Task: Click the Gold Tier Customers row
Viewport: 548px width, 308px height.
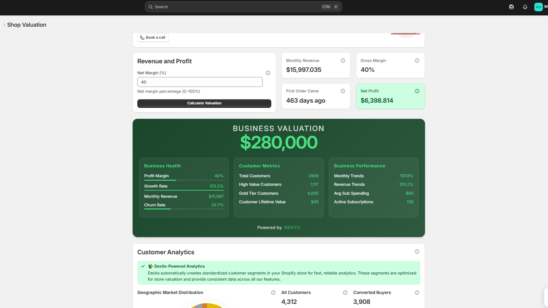Action: [279, 193]
